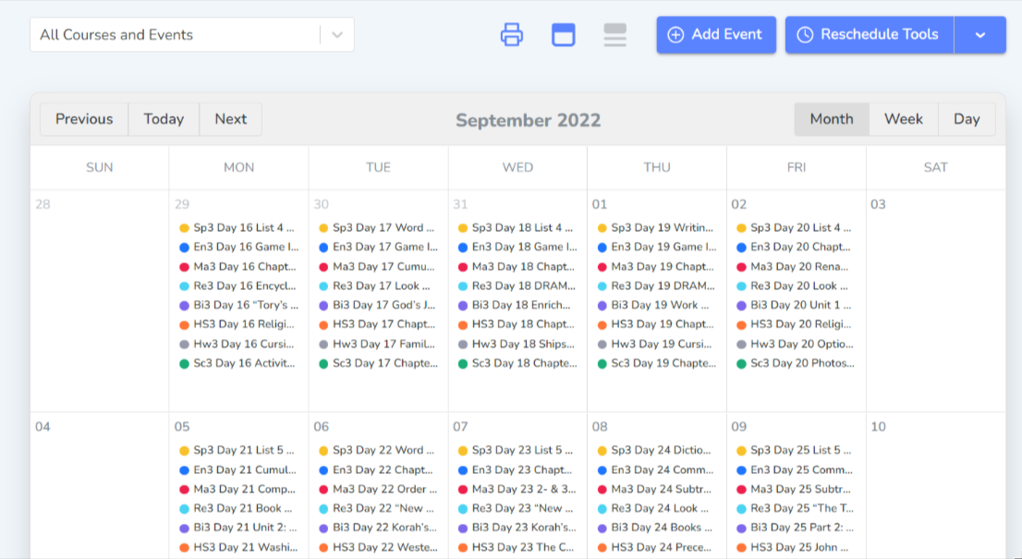1022x559 pixels.
Task: Open Bi3 Day 25 Part 2 event
Action: [796, 528]
